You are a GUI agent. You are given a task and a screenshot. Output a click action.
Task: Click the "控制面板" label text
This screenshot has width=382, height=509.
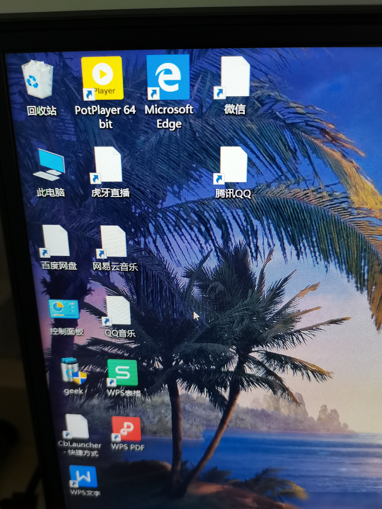pos(67,331)
